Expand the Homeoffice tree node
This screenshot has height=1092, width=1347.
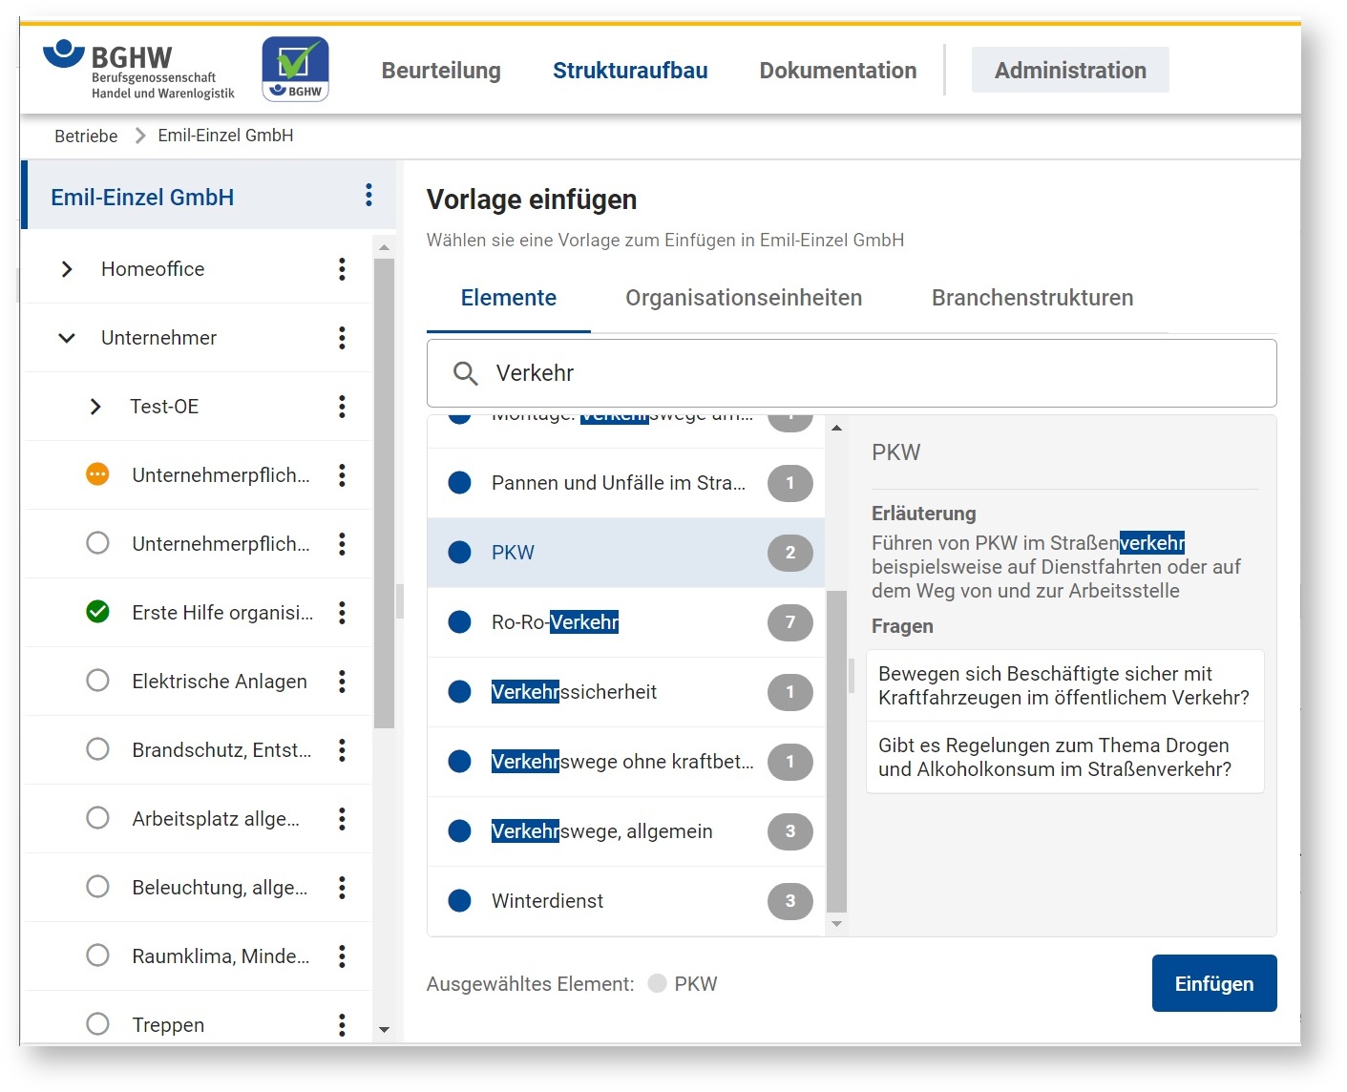click(x=67, y=269)
